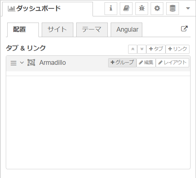
Task: Add a new tab with +タブ button
Action: pyautogui.click(x=156, y=49)
